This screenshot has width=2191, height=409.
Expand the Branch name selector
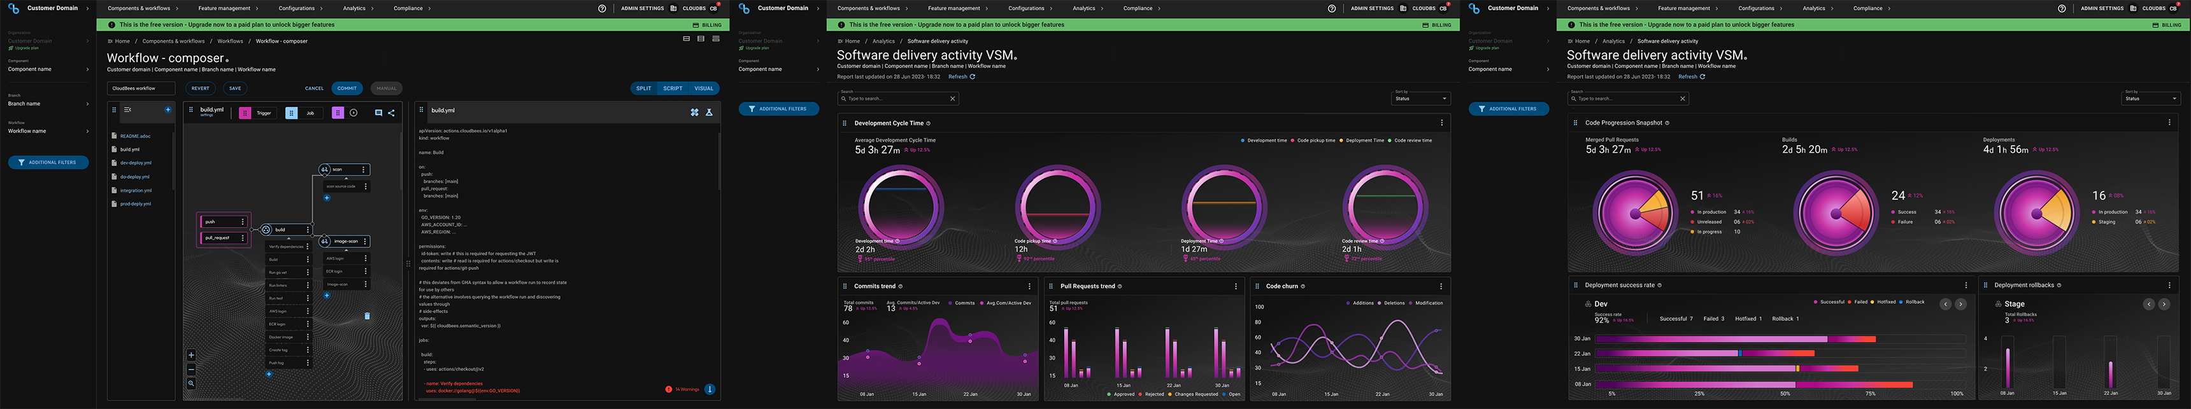[x=48, y=104]
